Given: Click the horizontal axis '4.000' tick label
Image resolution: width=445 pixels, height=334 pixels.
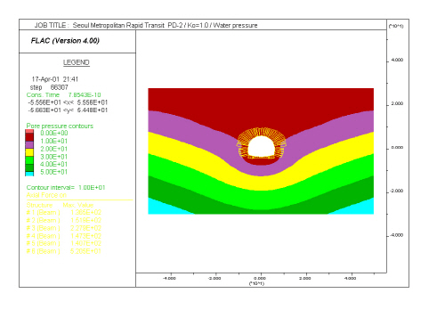Looking at the screenshot, I should [x=350, y=279].
